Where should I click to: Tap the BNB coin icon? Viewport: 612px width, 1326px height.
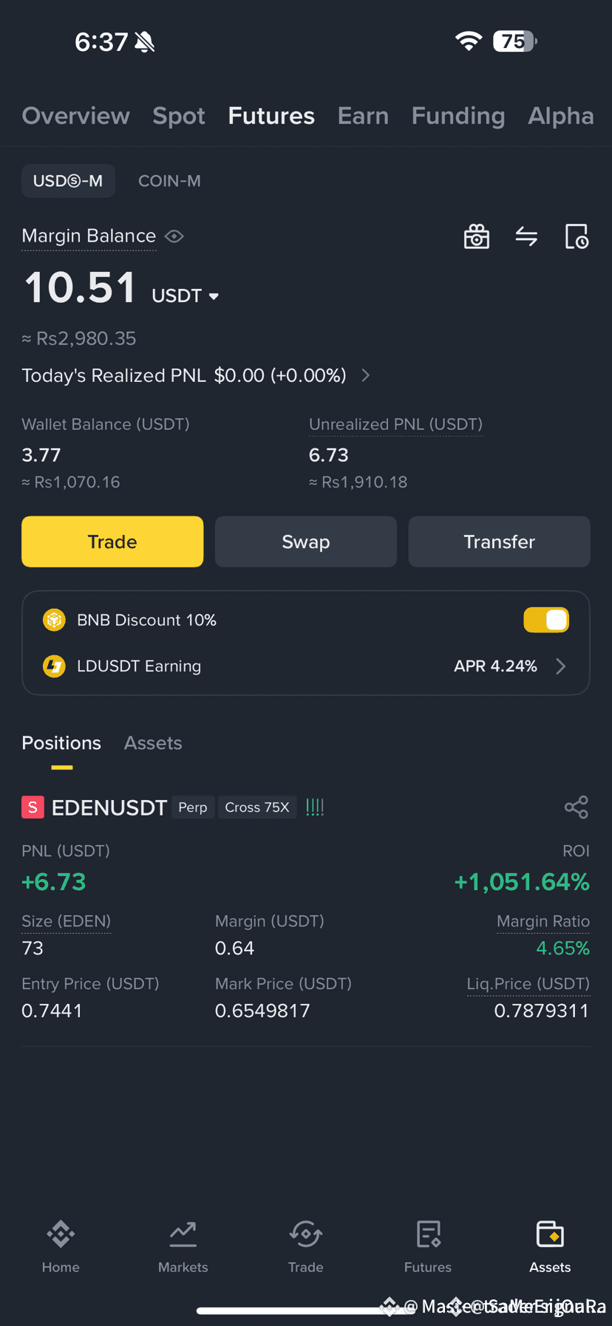pos(54,620)
